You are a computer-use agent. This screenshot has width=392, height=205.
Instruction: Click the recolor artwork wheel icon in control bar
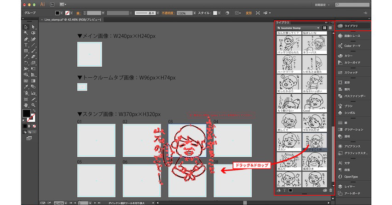pyautogui.click(x=227, y=13)
